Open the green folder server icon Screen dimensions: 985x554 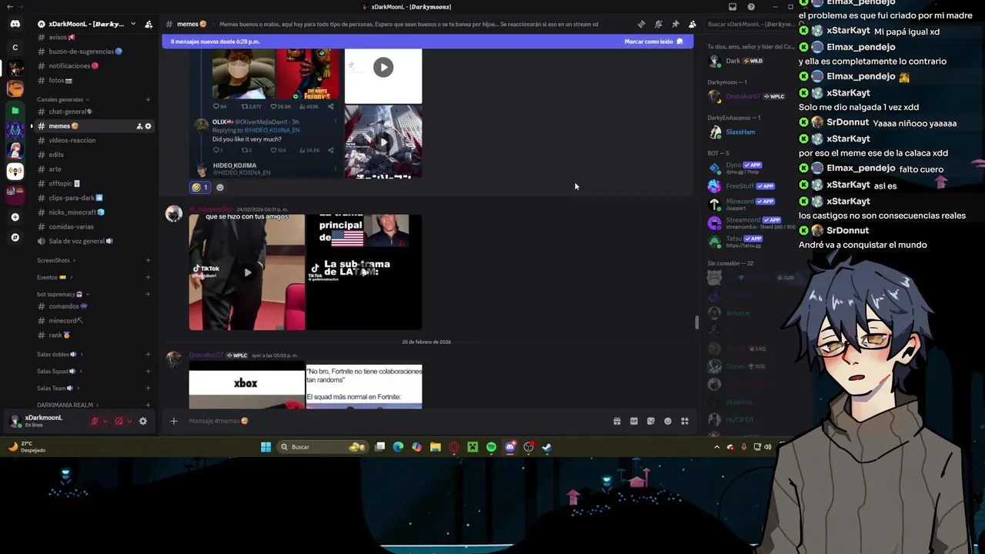pyautogui.click(x=15, y=111)
